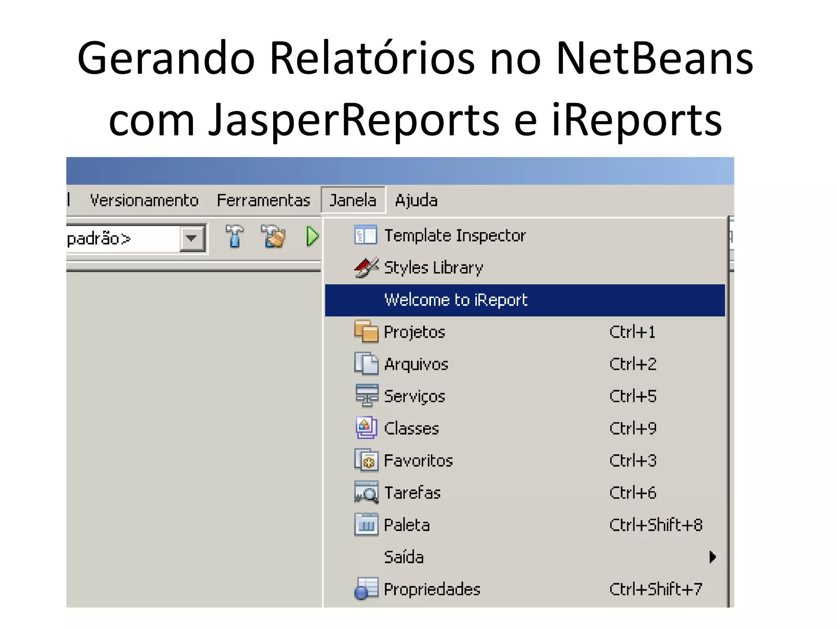Image resolution: width=839 pixels, height=629 pixels.
Task: Choose Welcome to iReport entry
Action: point(525,300)
